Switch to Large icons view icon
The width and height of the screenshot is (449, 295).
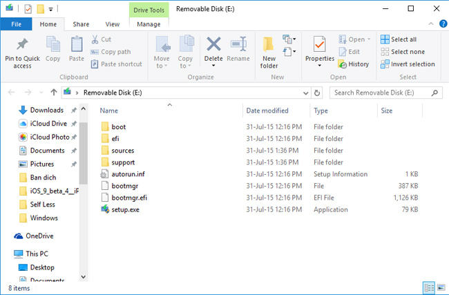pos(441,287)
